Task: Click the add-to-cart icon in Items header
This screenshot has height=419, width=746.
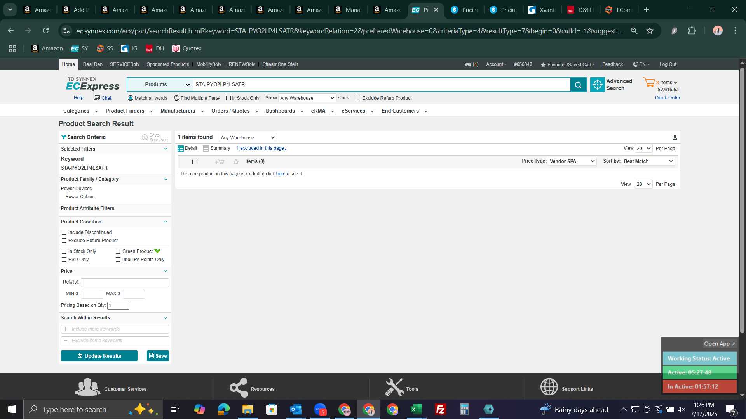Action: click(220, 162)
